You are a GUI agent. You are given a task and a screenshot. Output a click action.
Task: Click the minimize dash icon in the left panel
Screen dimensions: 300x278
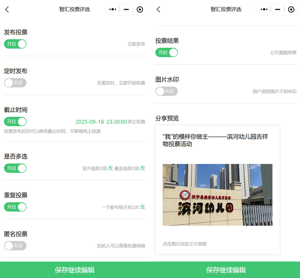pyautogui.click(x=126, y=9)
